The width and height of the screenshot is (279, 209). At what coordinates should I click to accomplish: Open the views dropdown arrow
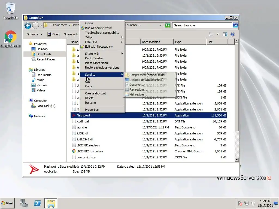[x=218, y=34]
